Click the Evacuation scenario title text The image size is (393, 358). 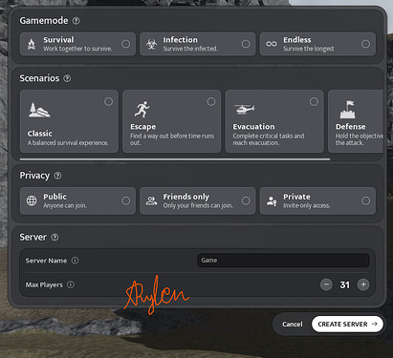[253, 127]
